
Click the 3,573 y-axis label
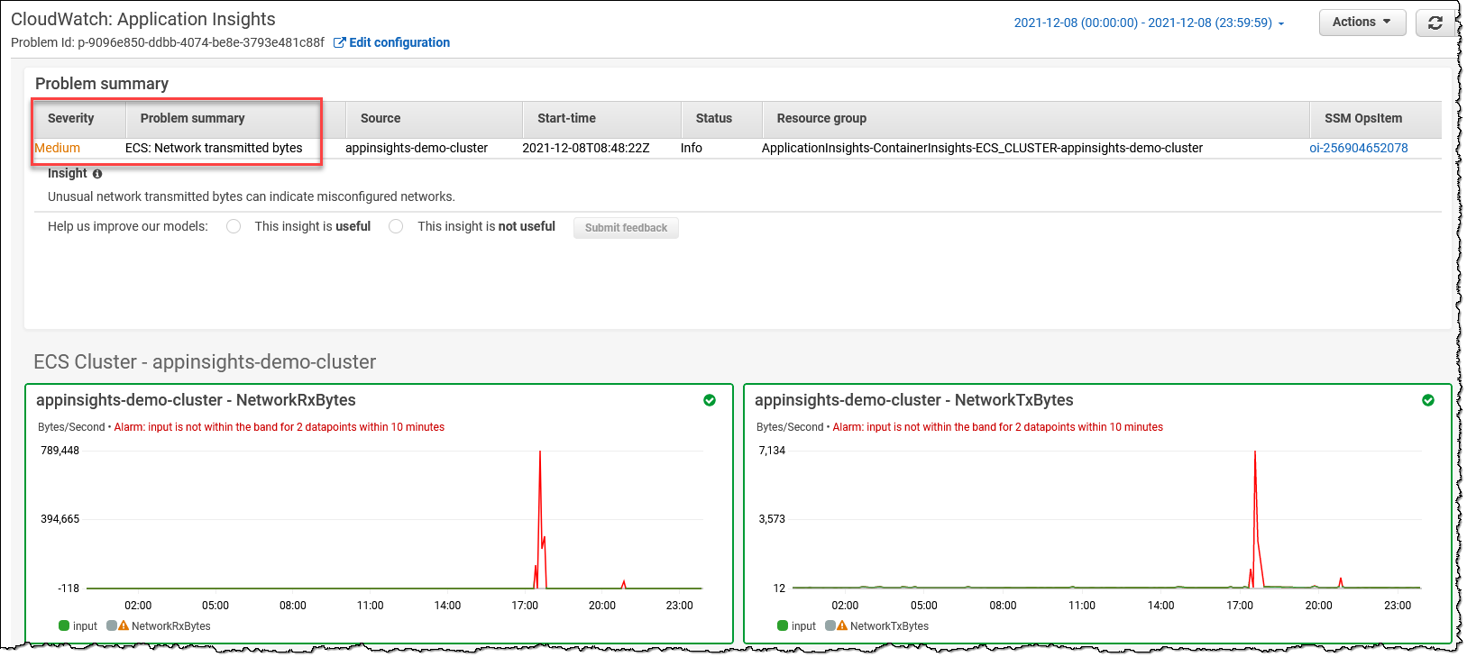click(772, 519)
